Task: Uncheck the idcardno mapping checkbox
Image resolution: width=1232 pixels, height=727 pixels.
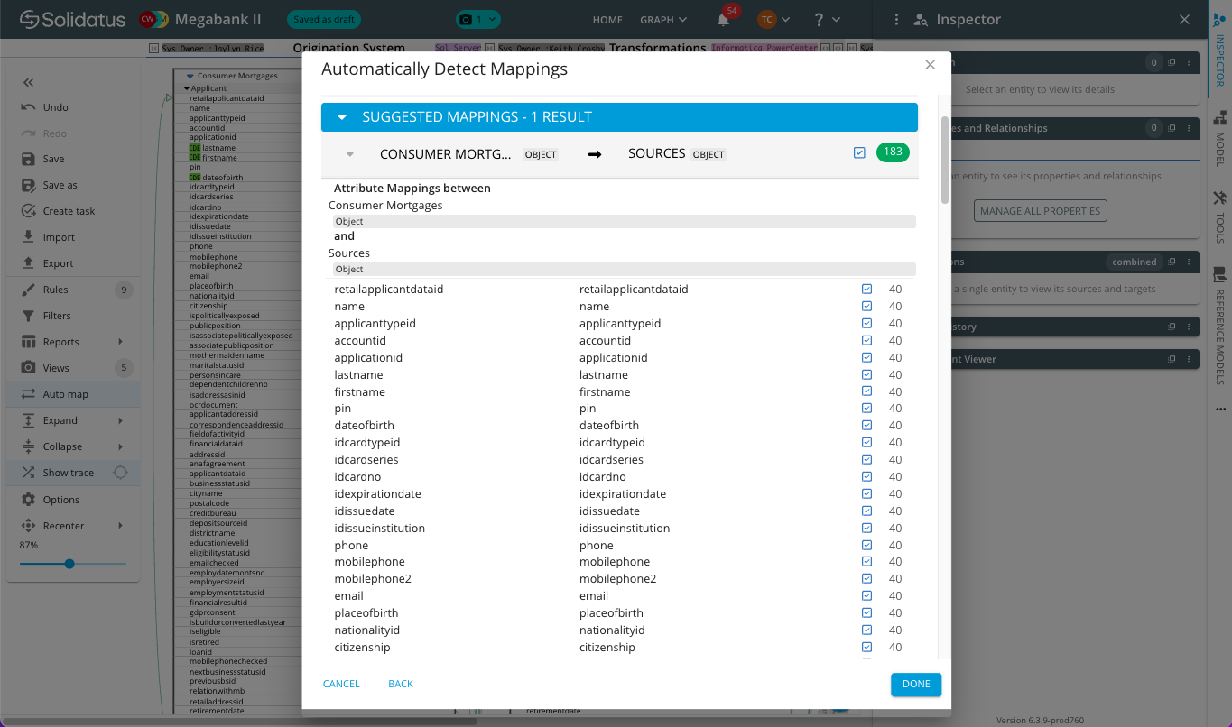Action: 866,476
